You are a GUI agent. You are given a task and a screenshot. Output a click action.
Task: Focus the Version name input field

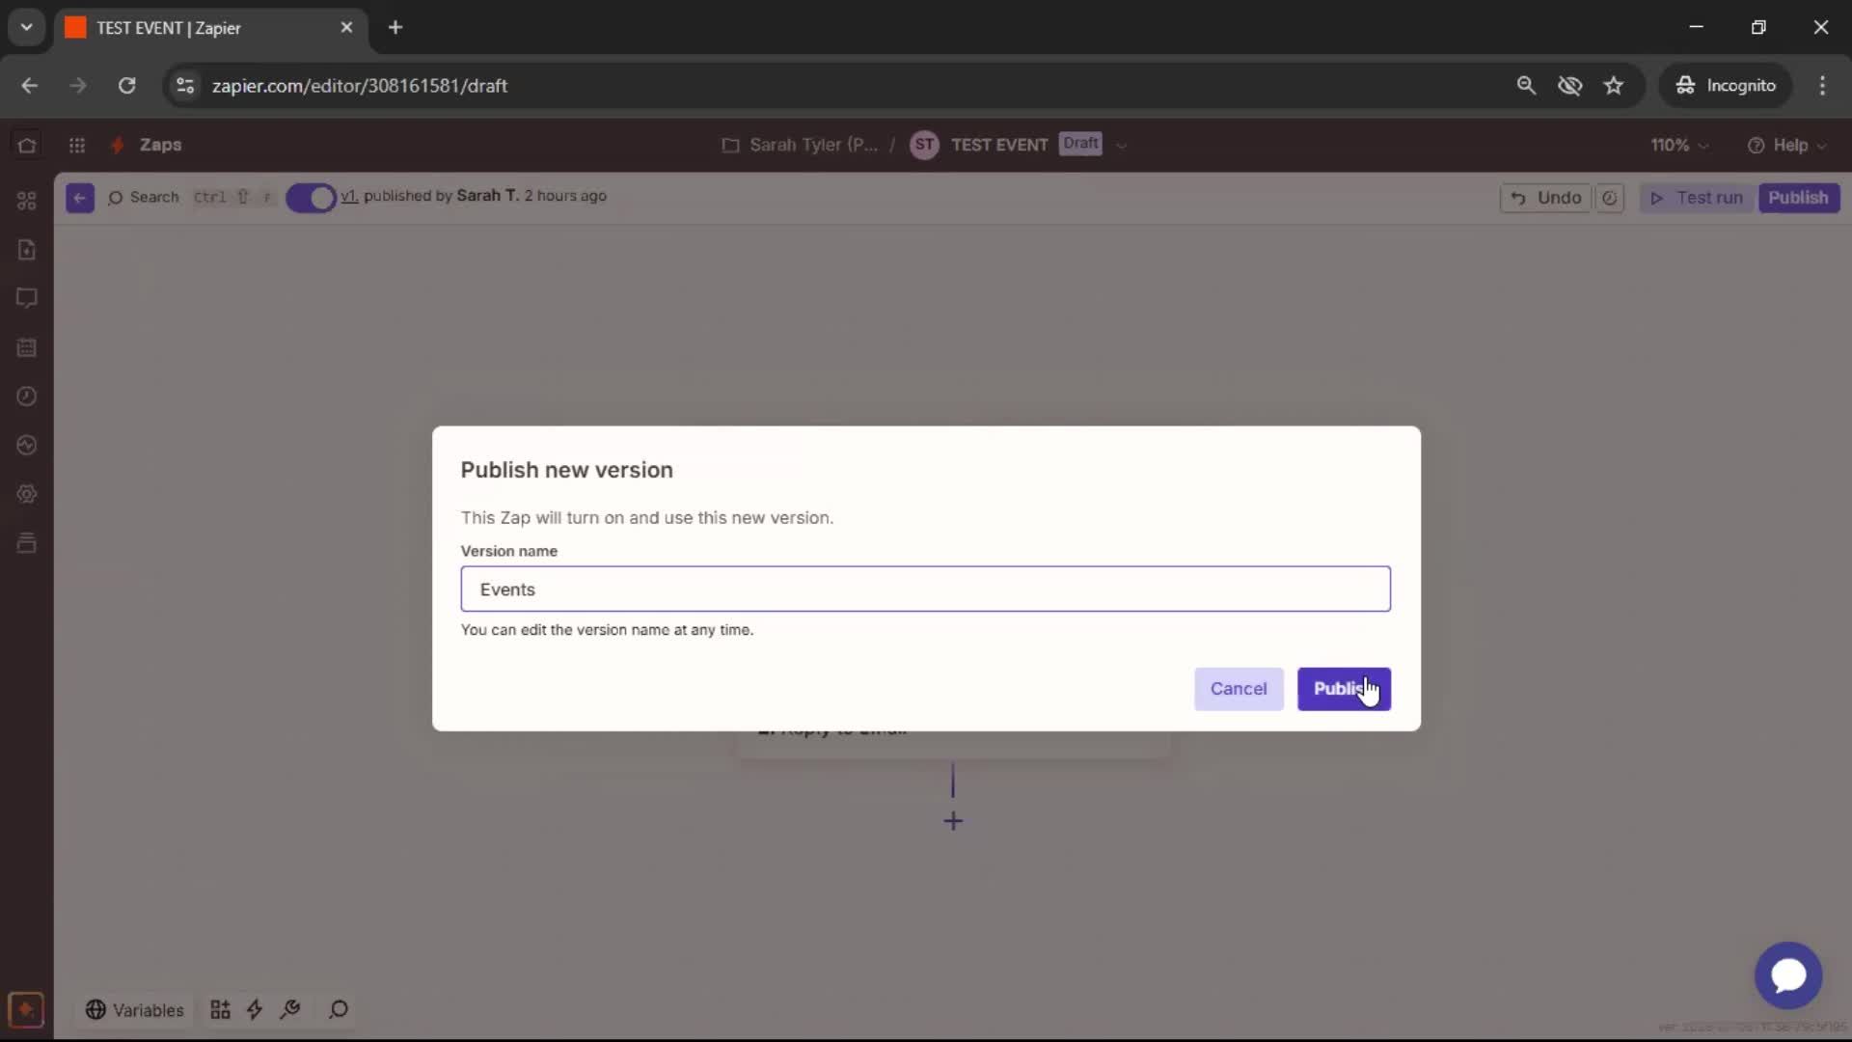click(x=925, y=589)
